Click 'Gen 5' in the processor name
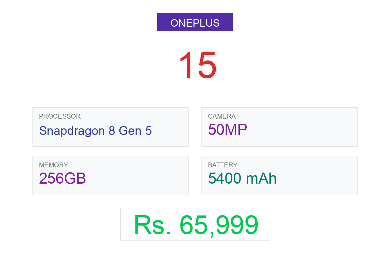The height and width of the screenshot is (260, 390). pyautogui.click(x=135, y=131)
